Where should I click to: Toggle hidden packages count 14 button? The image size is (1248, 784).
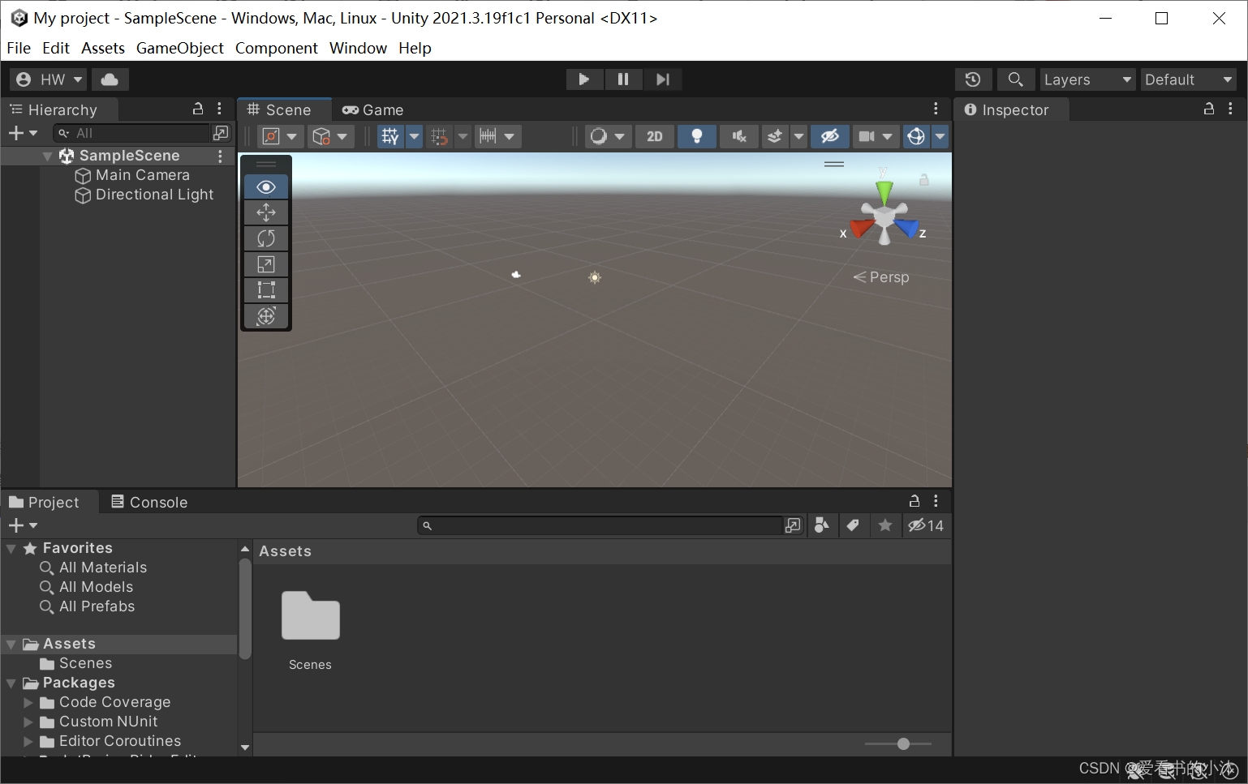(926, 525)
